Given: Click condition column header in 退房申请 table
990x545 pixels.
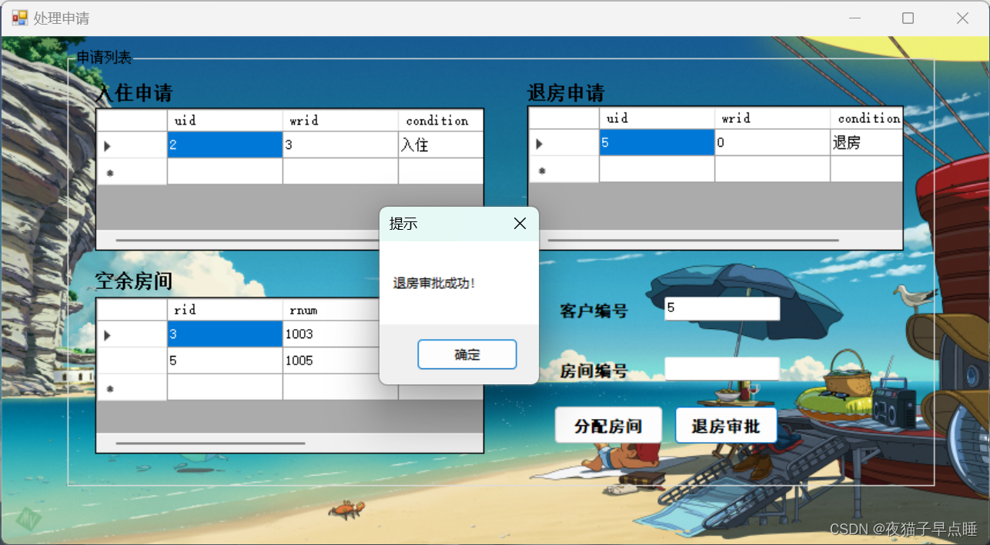Looking at the screenshot, I should tap(866, 118).
